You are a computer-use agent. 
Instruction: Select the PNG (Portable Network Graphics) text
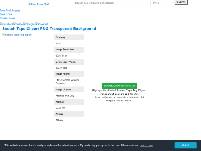[x=67, y=82]
